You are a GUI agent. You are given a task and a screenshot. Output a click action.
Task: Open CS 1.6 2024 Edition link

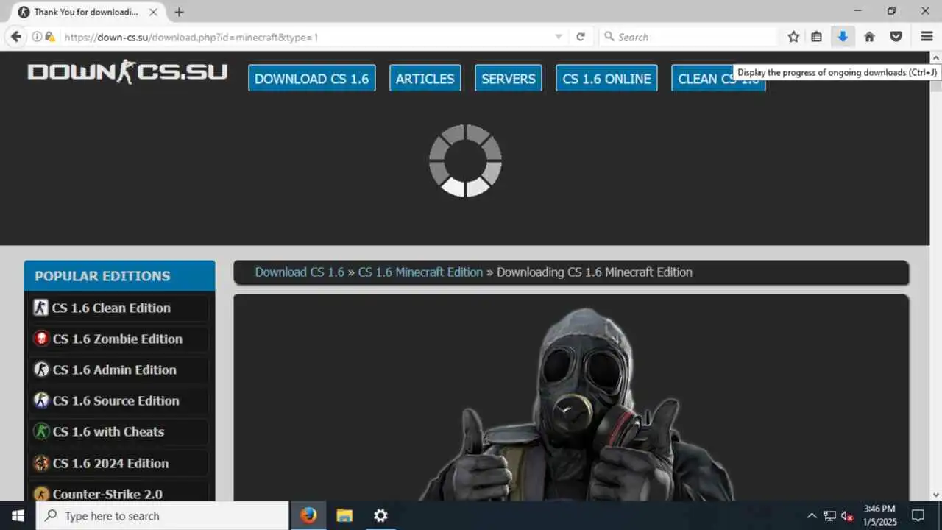point(110,463)
